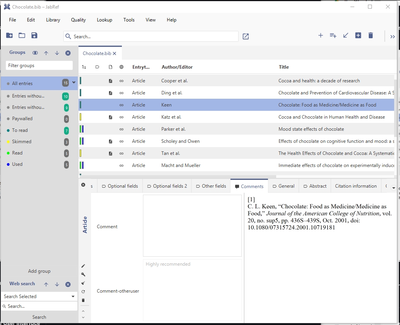Save the library with the floppy disk icon

34,36
